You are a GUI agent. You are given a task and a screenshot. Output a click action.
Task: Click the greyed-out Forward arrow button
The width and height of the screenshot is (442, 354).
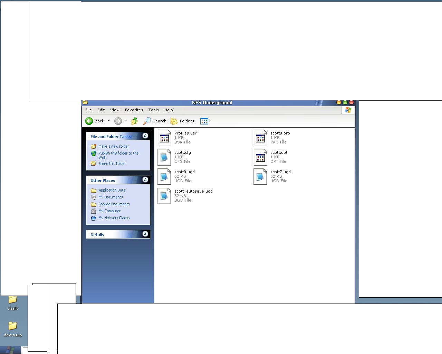pos(118,121)
